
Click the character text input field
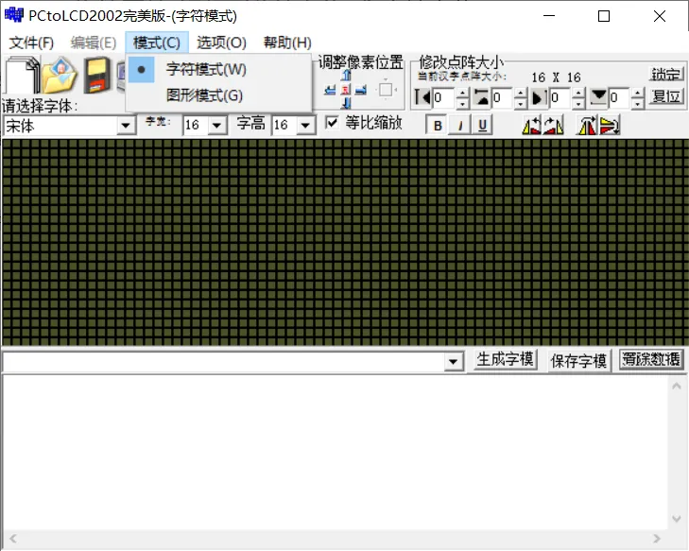click(x=224, y=362)
